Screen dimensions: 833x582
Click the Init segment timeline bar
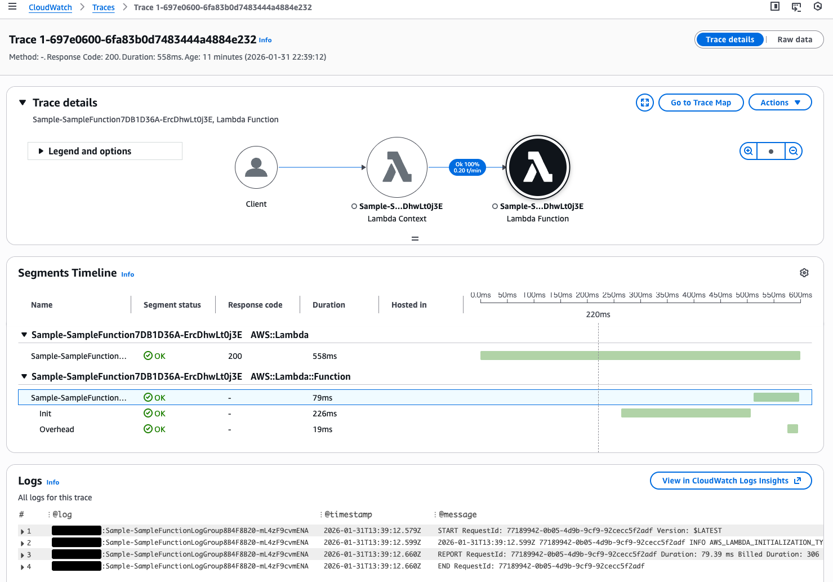[685, 414]
